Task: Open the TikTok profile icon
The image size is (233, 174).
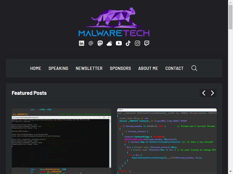Action: (128, 43)
